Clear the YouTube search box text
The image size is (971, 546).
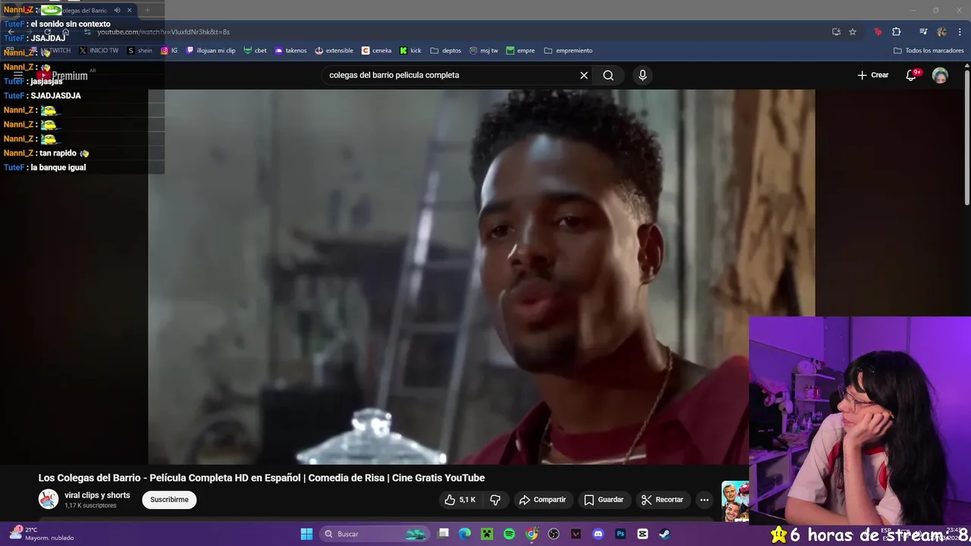[x=583, y=75]
